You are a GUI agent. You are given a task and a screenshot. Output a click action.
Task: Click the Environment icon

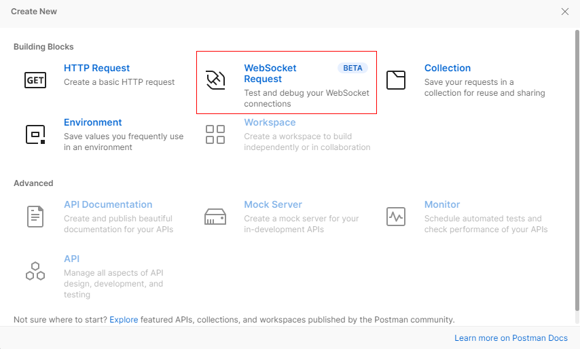pyautogui.click(x=35, y=134)
